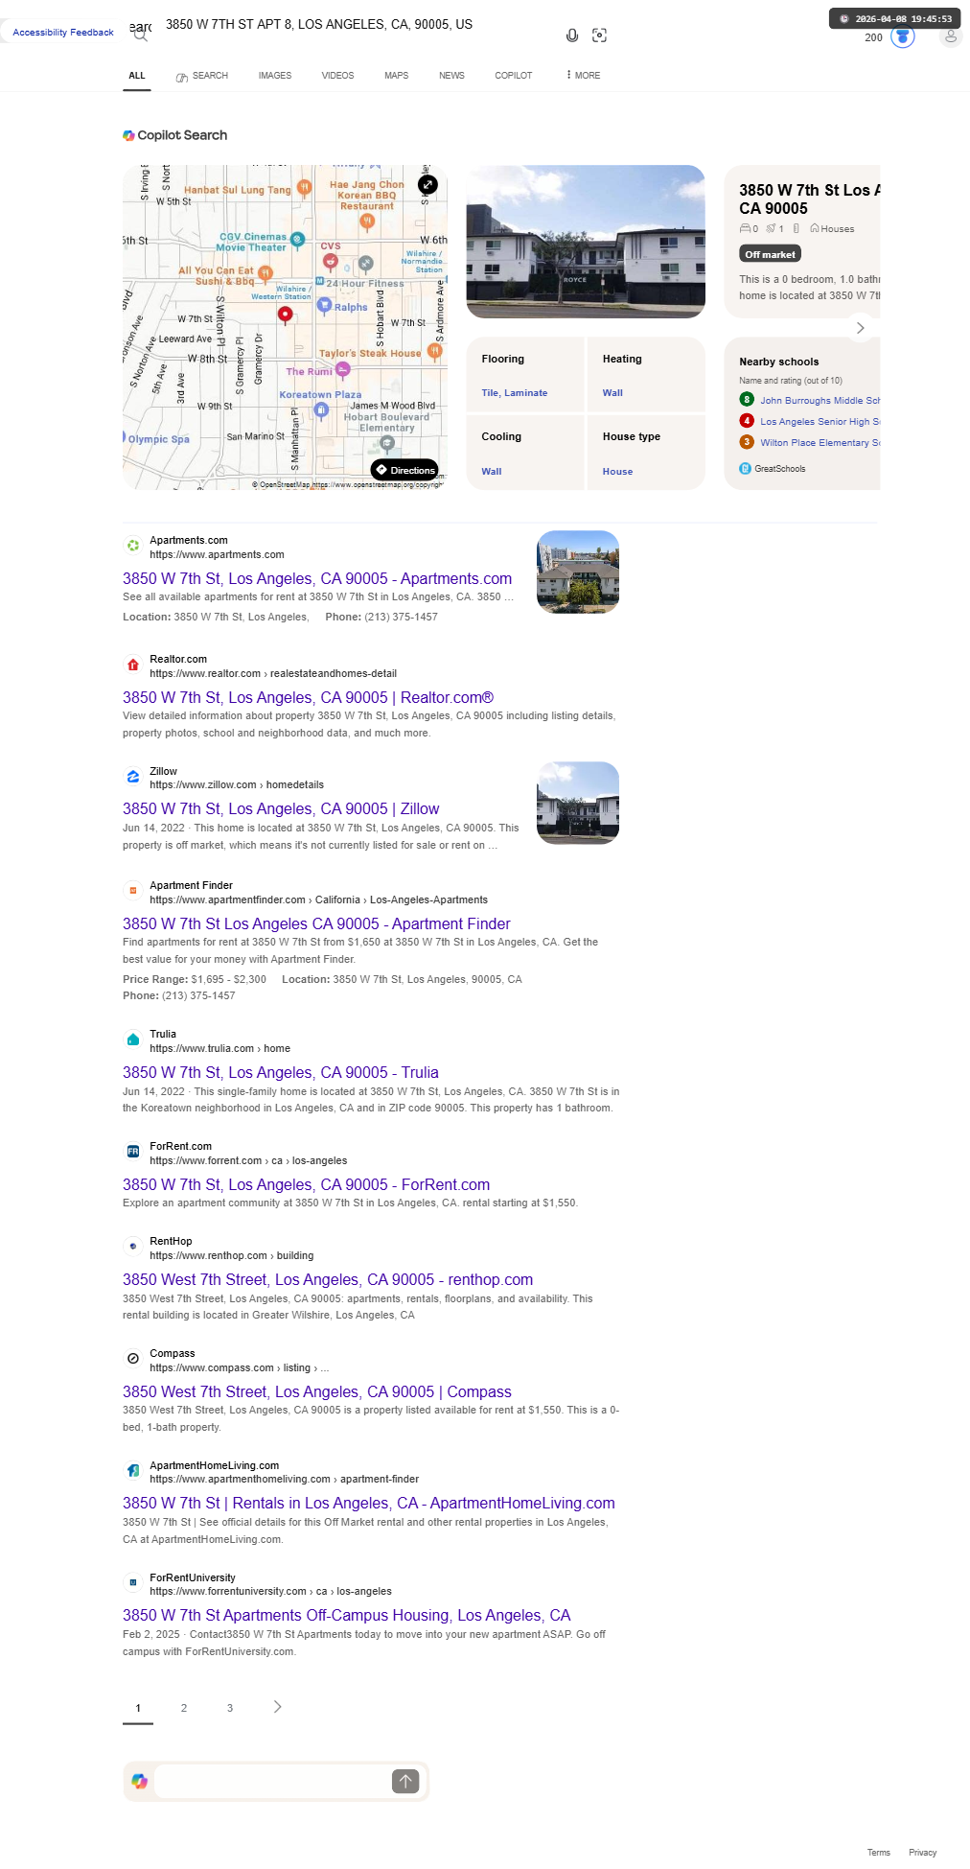Click the GreatSchools logo icon

(746, 468)
